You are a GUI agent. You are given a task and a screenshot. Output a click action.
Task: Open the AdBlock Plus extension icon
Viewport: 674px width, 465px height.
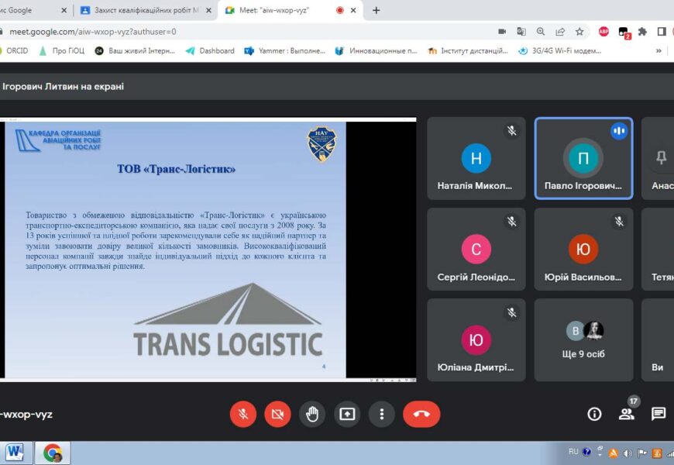tap(604, 32)
